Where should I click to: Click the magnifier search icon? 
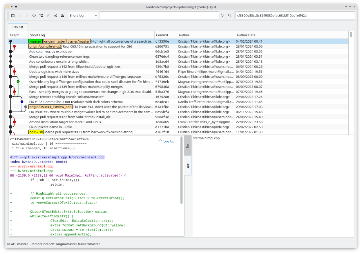(x=229, y=16)
